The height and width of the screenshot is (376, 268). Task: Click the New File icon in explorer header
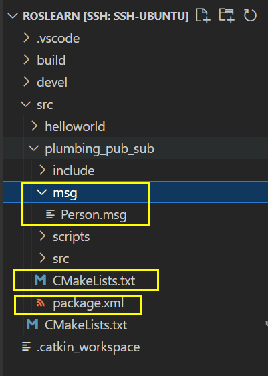pos(203,16)
